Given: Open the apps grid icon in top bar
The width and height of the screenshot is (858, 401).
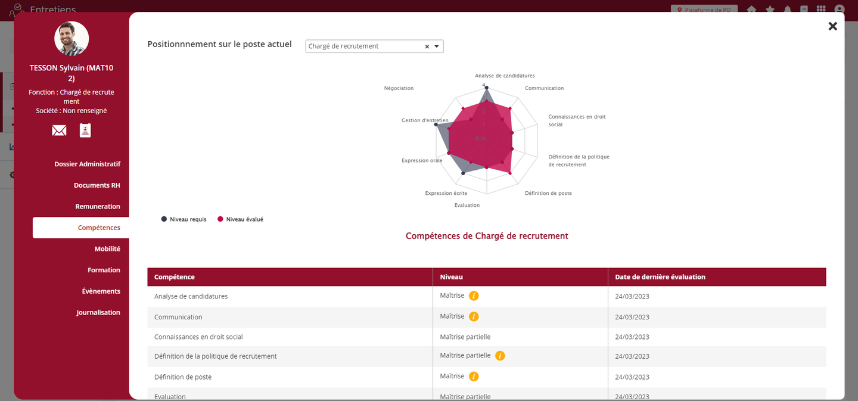Looking at the screenshot, I should [821, 10].
